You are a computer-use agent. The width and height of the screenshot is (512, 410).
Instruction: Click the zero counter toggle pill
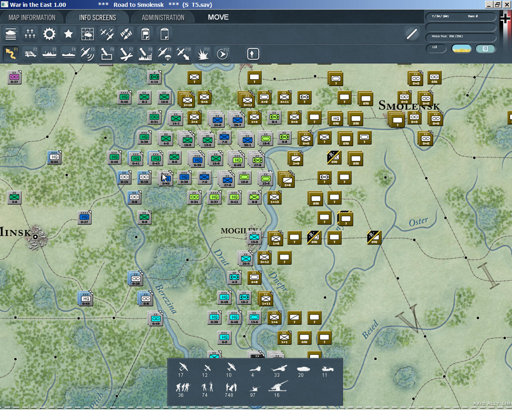click(x=486, y=48)
